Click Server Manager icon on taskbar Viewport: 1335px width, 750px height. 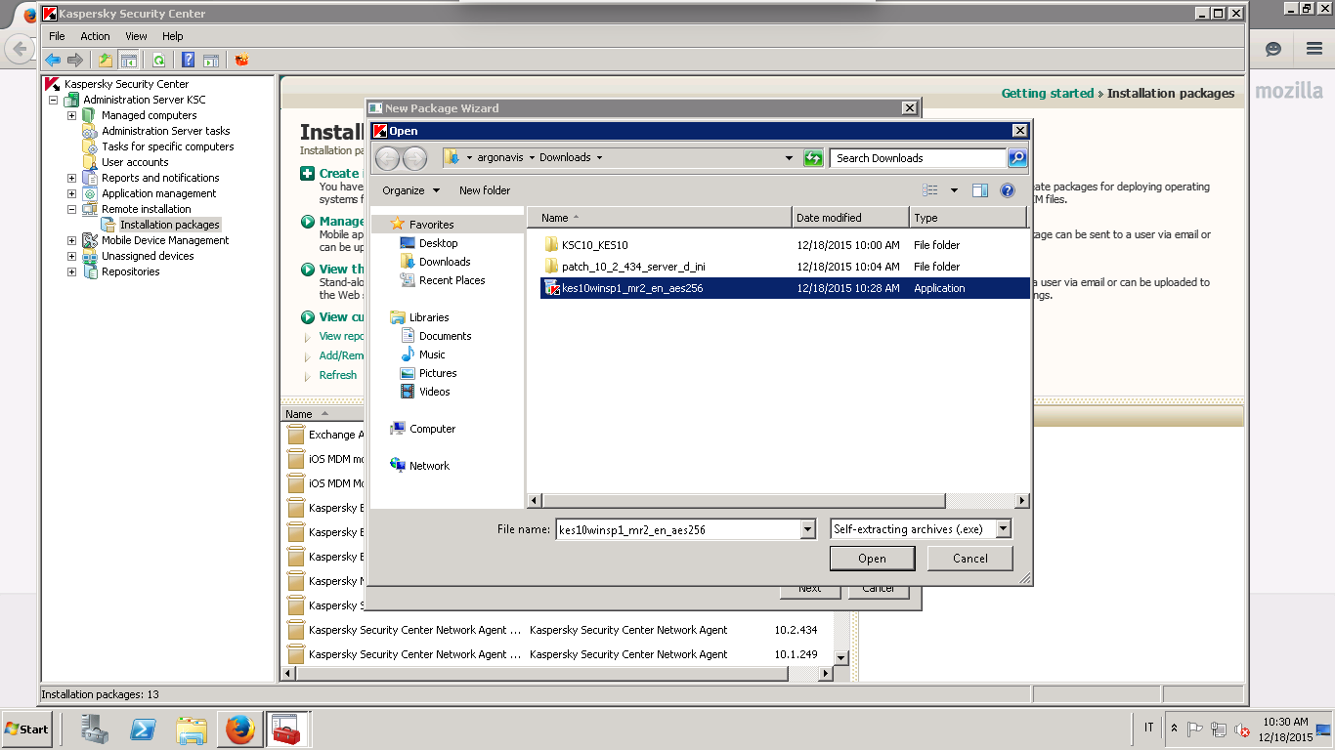coord(95,729)
